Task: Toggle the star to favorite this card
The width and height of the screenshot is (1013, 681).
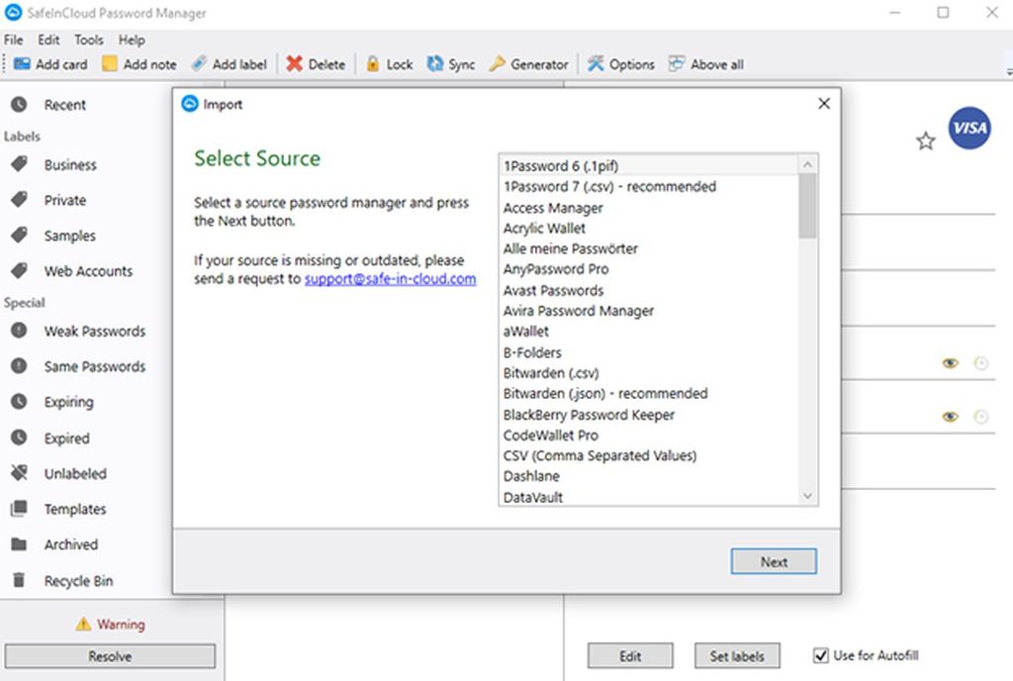Action: point(926,142)
